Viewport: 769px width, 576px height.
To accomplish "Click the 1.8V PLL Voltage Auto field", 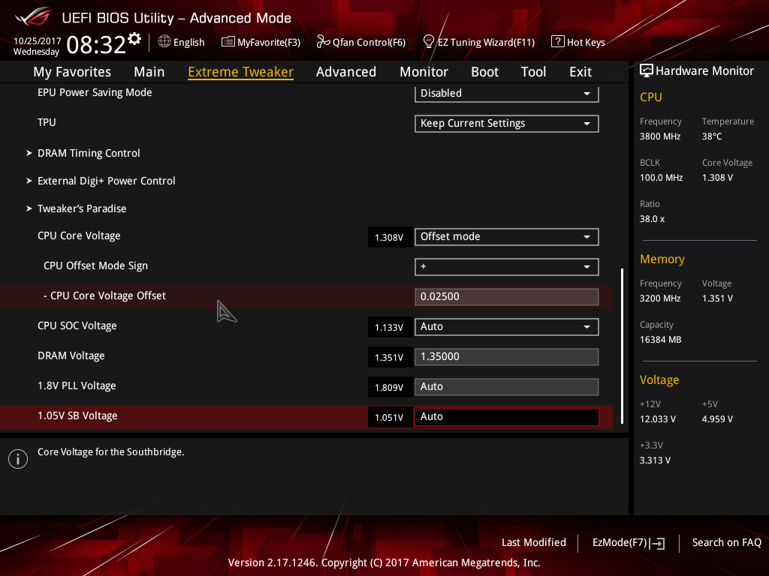I will click(507, 386).
